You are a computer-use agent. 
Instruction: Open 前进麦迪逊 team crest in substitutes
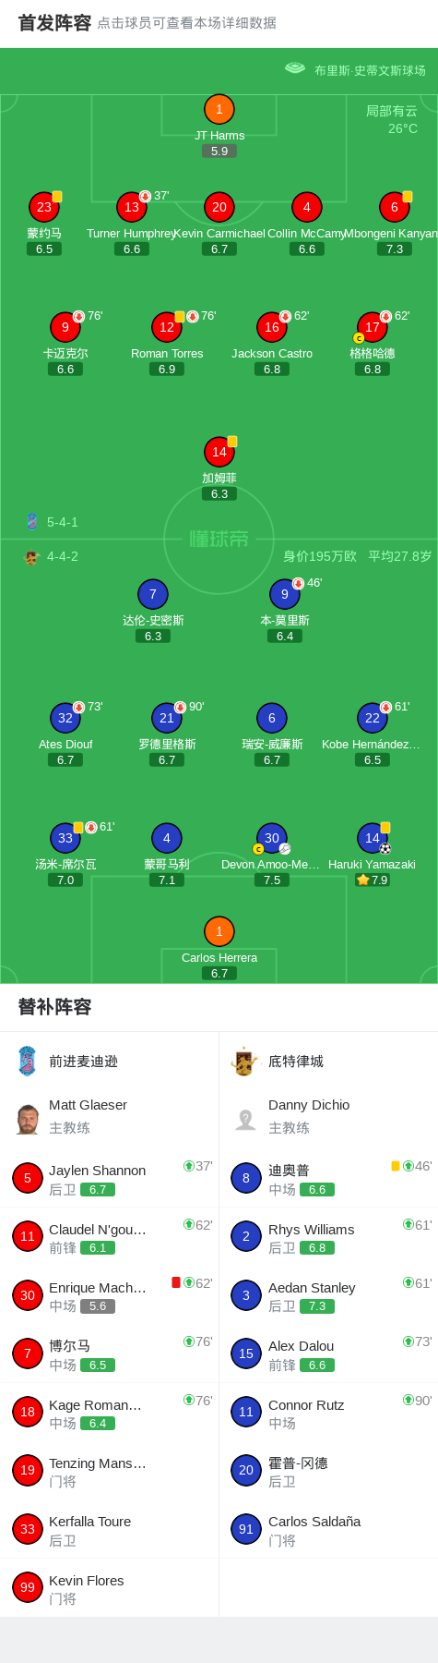coord(27,1061)
